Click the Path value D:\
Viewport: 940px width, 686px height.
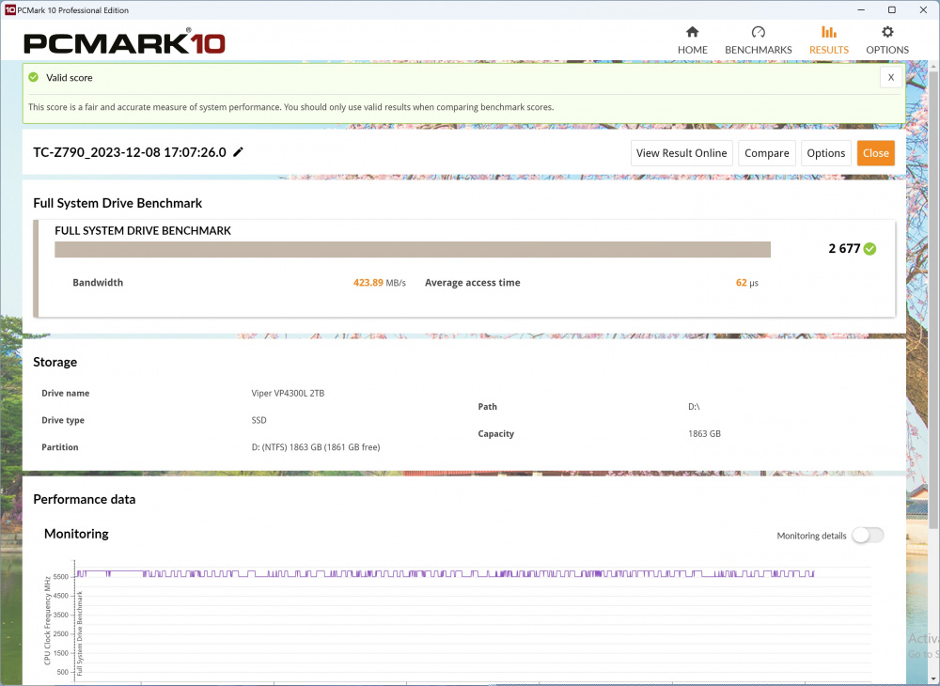tap(694, 407)
